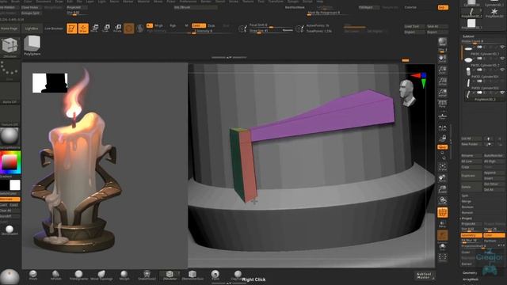Expand the Geometry palette section
Viewport: 507px width, 285px height.
click(470, 273)
